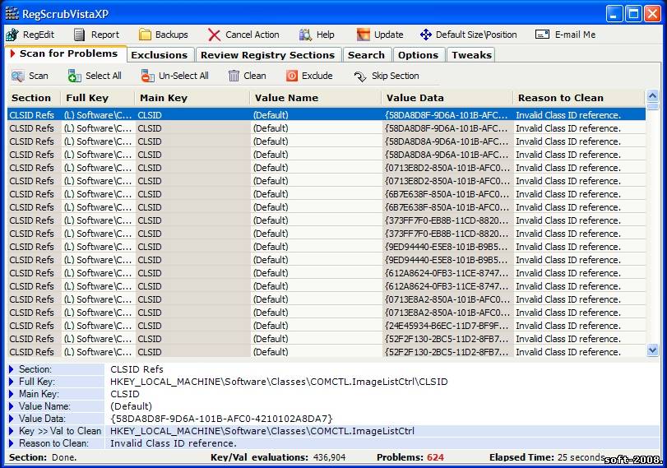Screen dimensions: 667x468
Task: Open Help via its toolbar icon
Action: coord(305,35)
